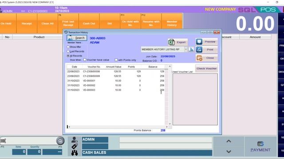The width and height of the screenshot is (284, 159).
Task: Click the Print last Receipt toolbar button
Action: [x=68, y=23]
